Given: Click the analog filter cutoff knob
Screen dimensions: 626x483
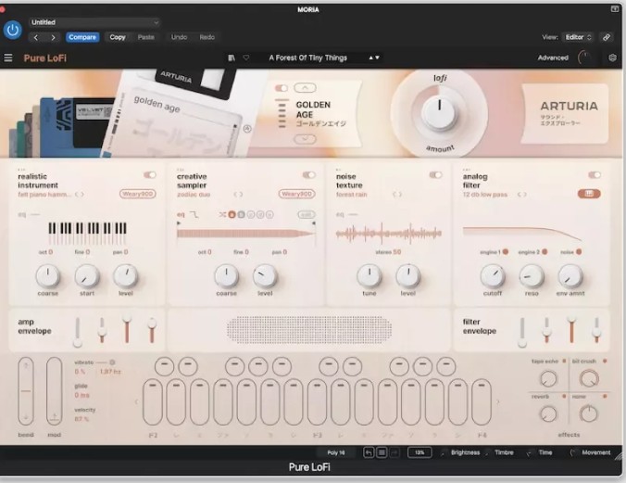Looking at the screenshot, I should (493, 276).
